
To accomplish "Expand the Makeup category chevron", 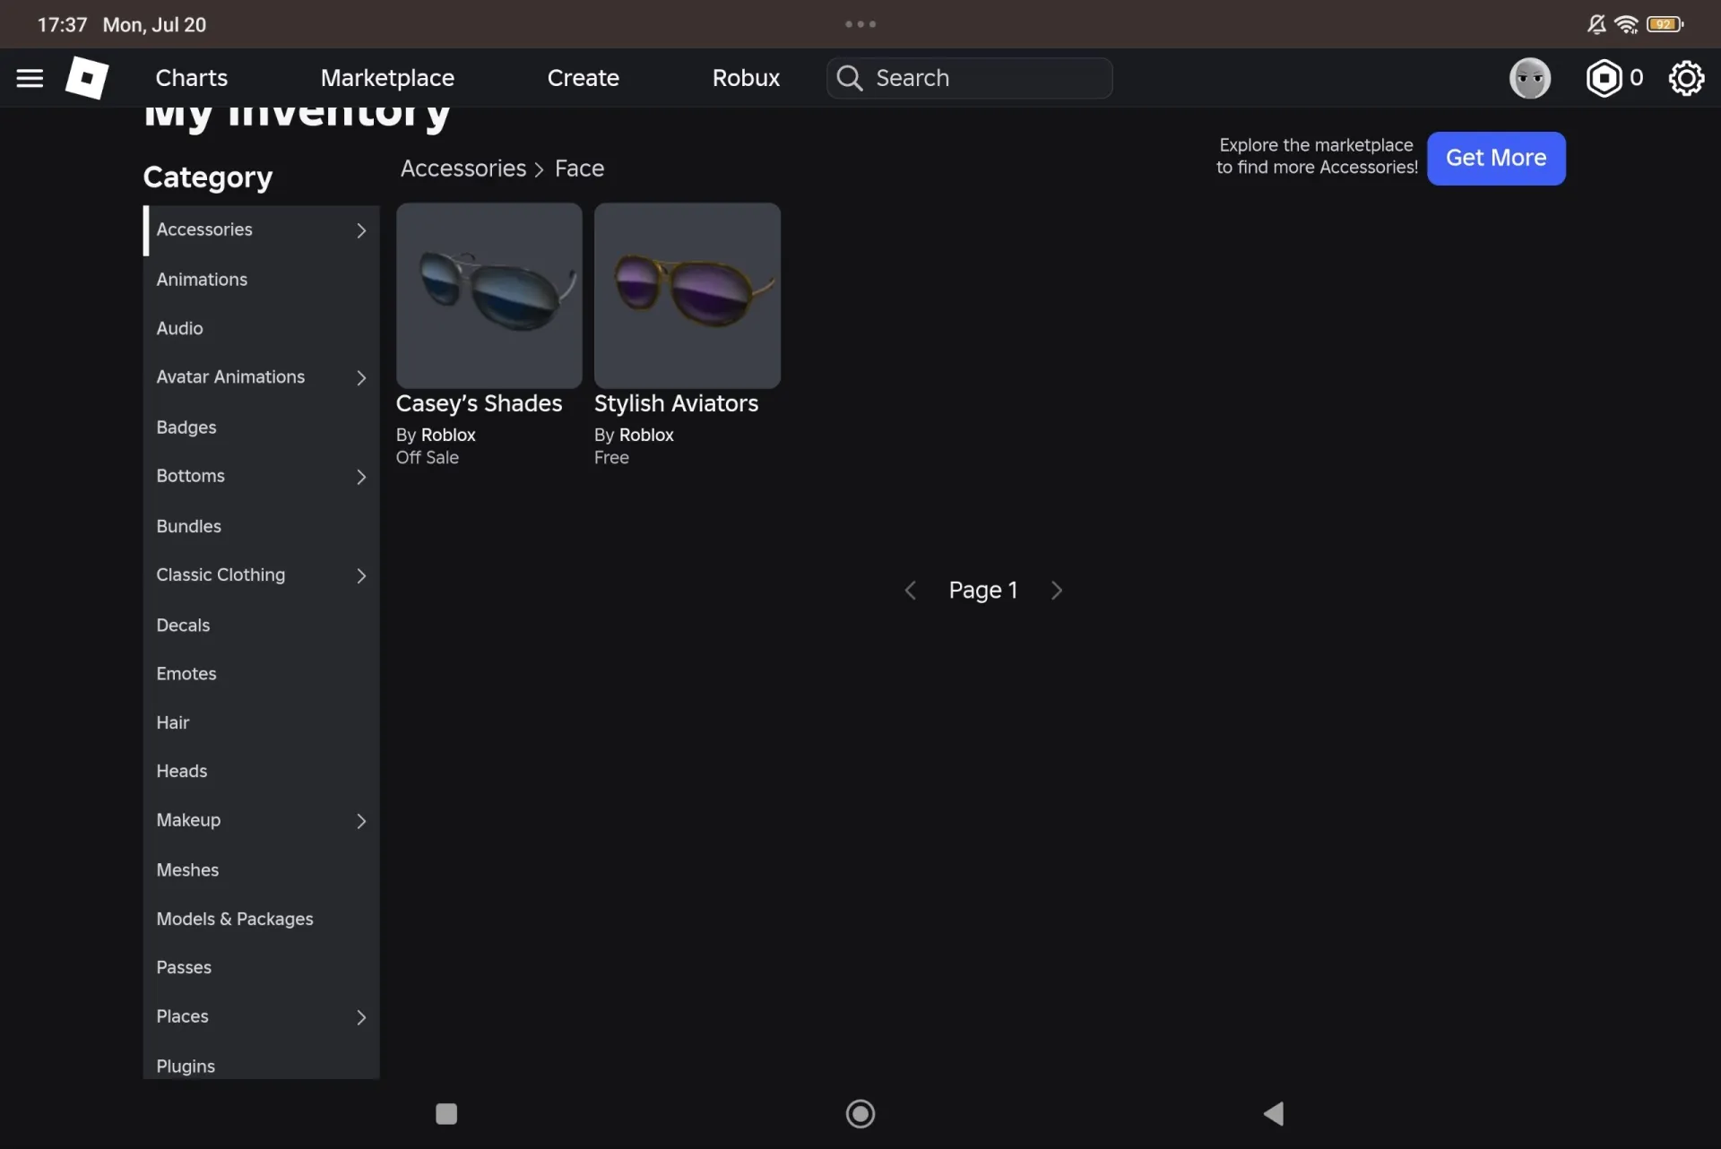I will tap(361, 821).
